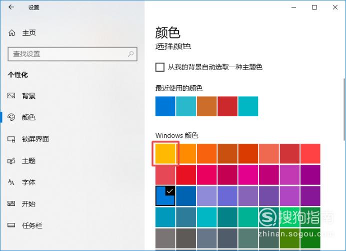Select the third swatch, pale lavender, third Windows row

(x=207, y=196)
